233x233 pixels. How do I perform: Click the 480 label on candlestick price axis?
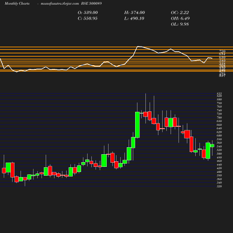(x=219, y=158)
